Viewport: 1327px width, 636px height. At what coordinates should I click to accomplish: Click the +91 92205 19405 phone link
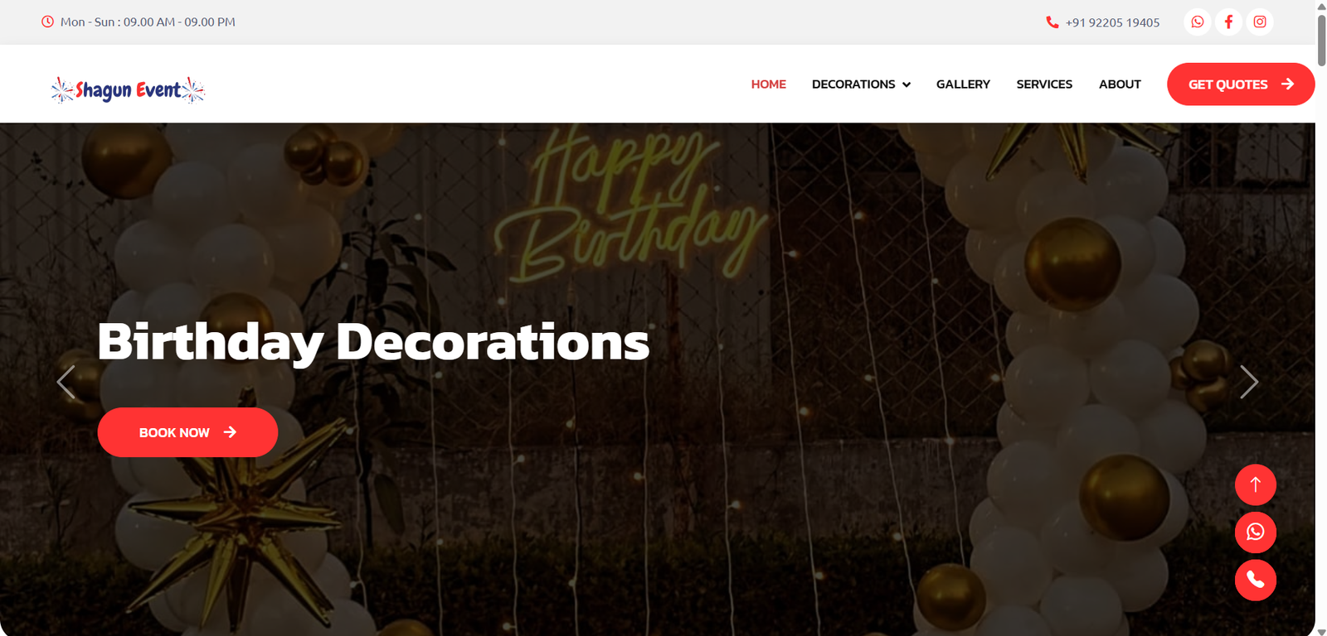point(1112,22)
